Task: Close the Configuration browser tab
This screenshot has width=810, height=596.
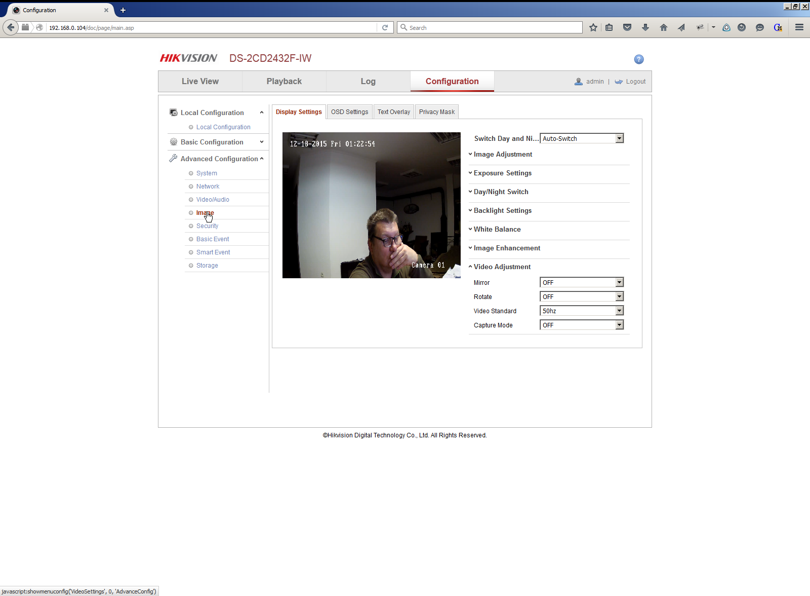Action: point(106,10)
